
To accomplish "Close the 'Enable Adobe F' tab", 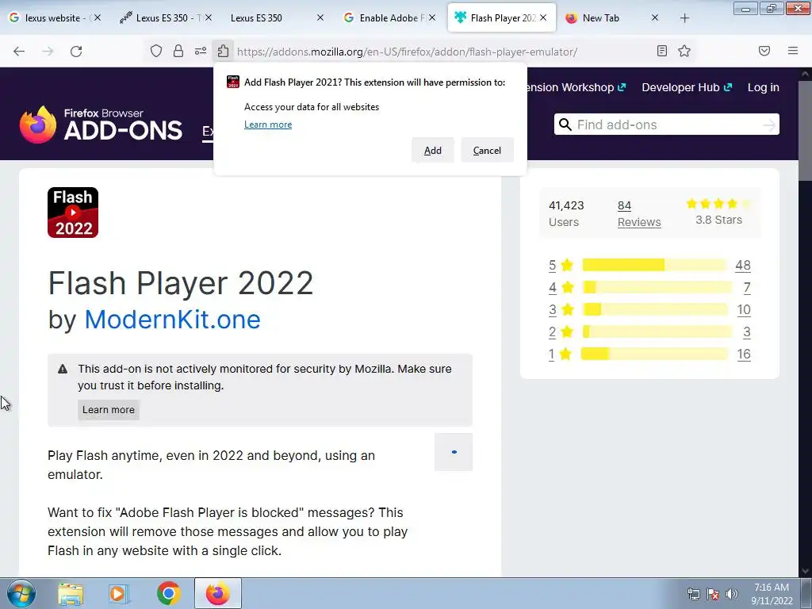I will 432,17.
